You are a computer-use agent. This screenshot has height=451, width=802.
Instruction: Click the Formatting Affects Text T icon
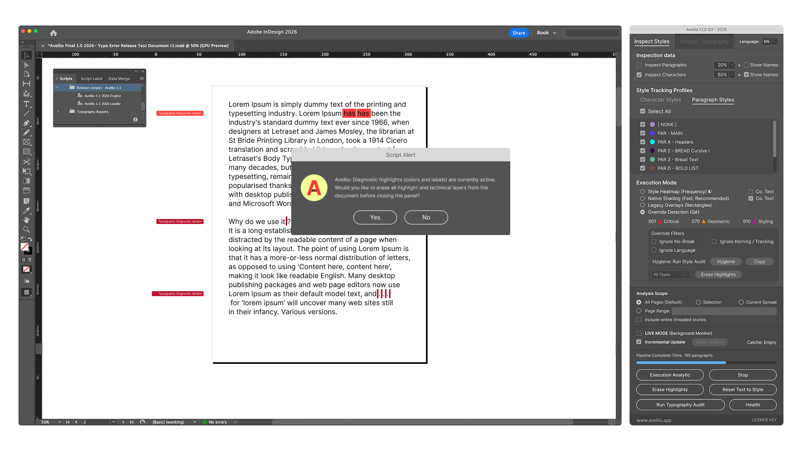tap(30, 260)
